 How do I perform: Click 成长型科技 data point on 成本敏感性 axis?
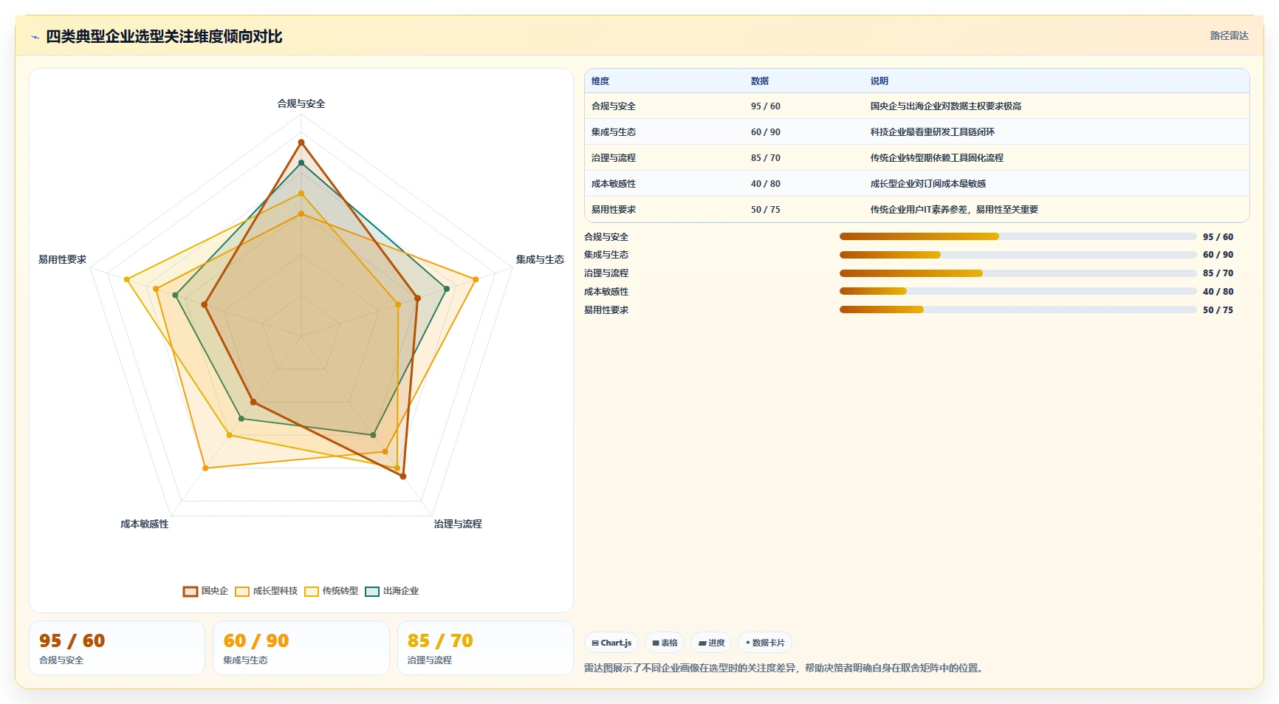[205, 468]
